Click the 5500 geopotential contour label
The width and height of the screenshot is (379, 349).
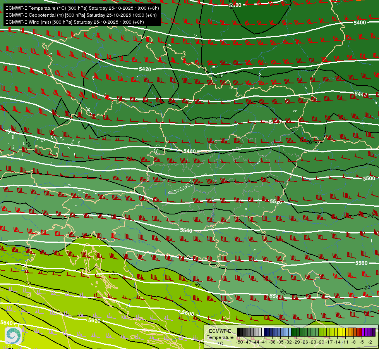pos(369,178)
